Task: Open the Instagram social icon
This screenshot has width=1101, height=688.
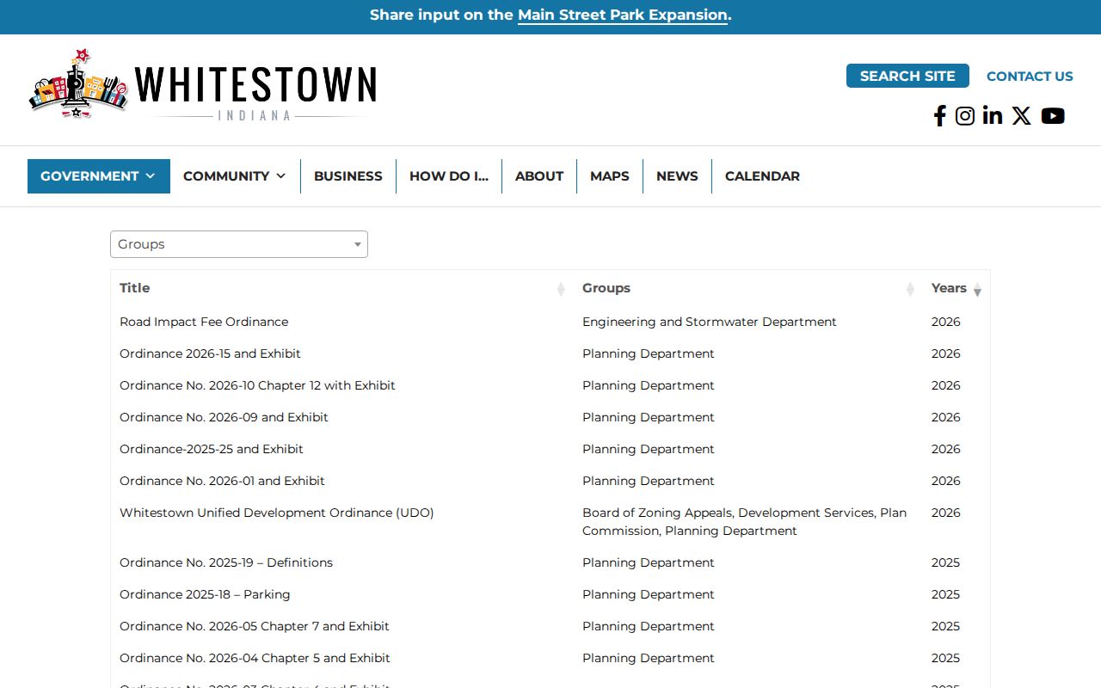Action: [965, 116]
